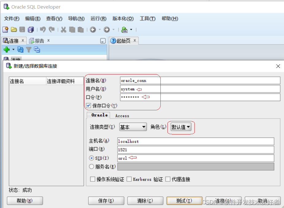The image size is (284, 208).
Task: Click the 口令 password field
Action: coord(200,97)
